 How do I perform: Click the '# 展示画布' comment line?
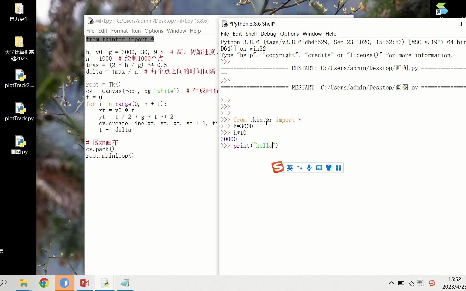click(102, 143)
